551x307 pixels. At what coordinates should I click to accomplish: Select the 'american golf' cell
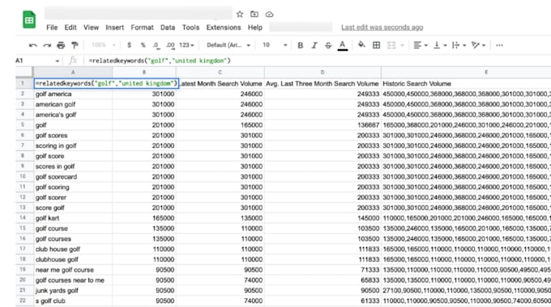click(73, 104)
